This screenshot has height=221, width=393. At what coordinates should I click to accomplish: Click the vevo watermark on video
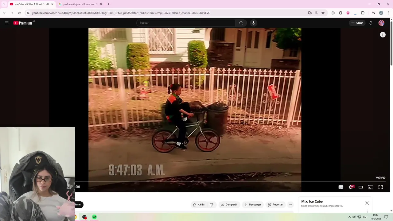(x=380, y=178)
